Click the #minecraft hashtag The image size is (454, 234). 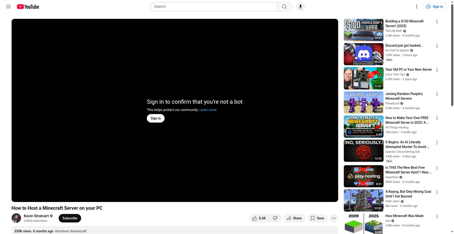79,231
